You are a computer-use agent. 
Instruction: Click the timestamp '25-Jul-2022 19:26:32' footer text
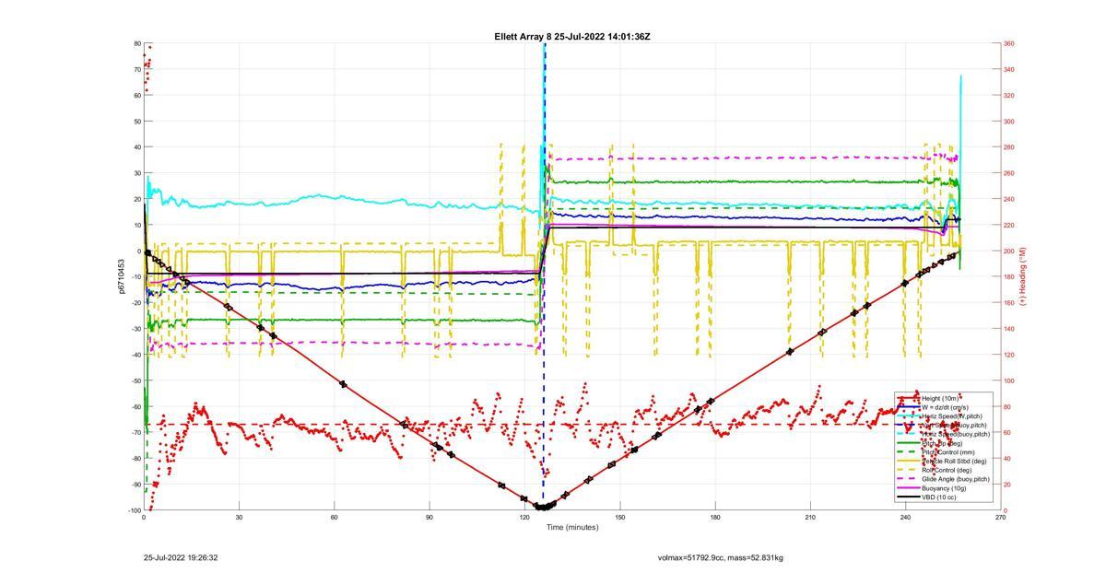click(181, 557)
